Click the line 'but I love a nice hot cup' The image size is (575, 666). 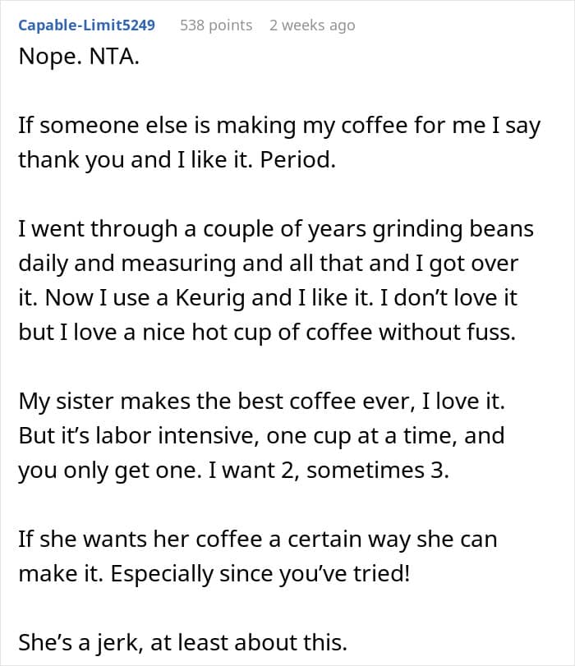pos(267,332)
